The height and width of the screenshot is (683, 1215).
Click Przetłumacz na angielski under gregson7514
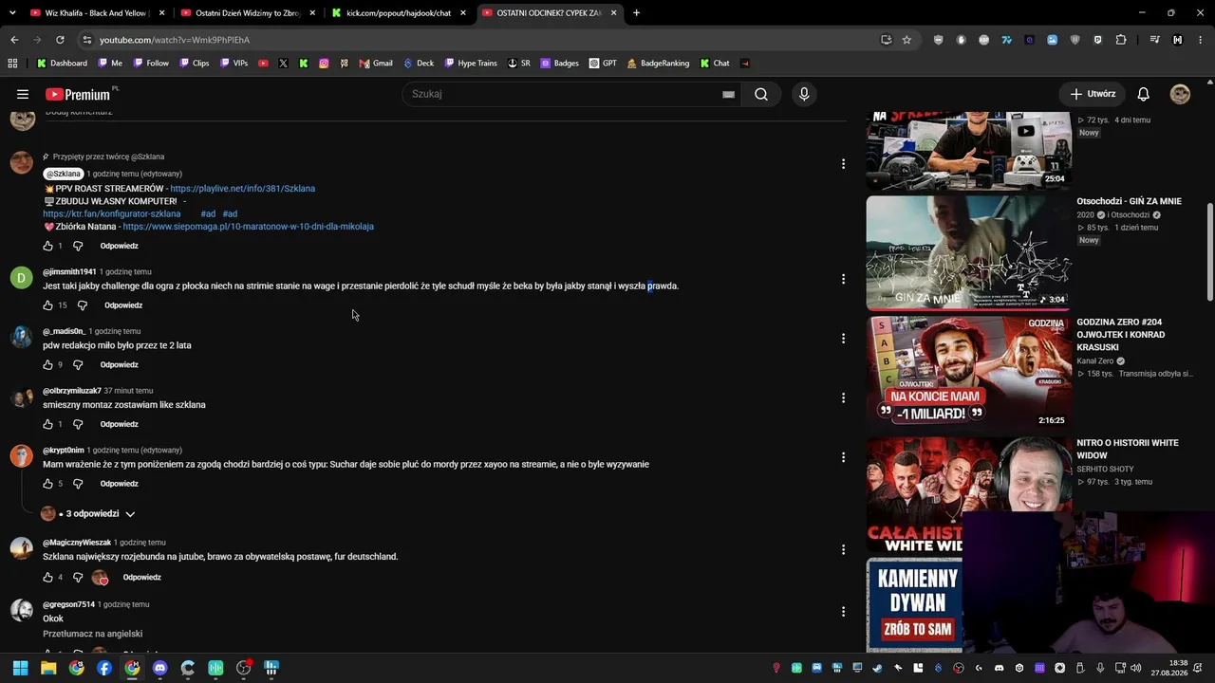92,634
